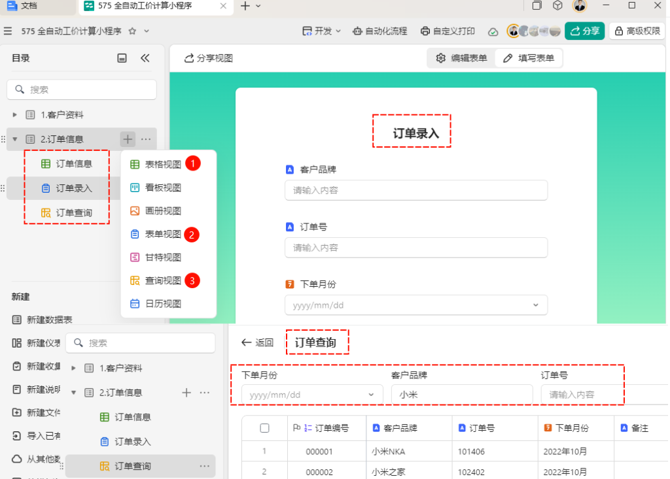Collapse the highlighted 2.订单信息 item
The height and width of the screenshot is (479, 670).
[x=15, y=139]
